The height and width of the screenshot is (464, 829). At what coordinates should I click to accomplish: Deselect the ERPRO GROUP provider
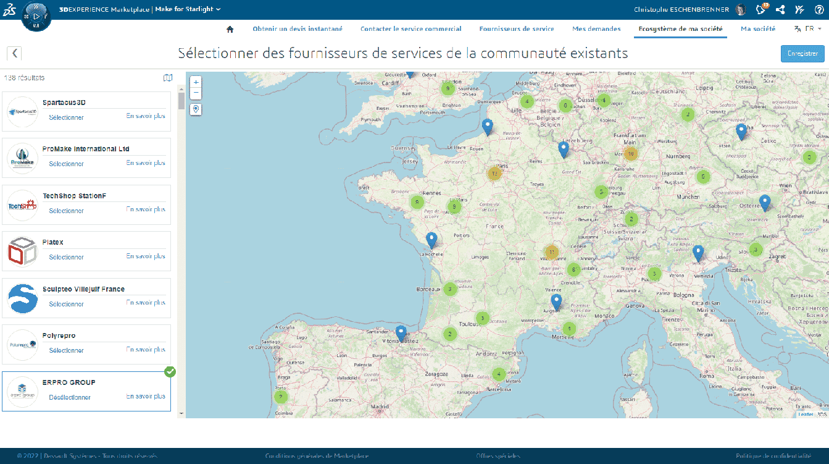point(70,397)
